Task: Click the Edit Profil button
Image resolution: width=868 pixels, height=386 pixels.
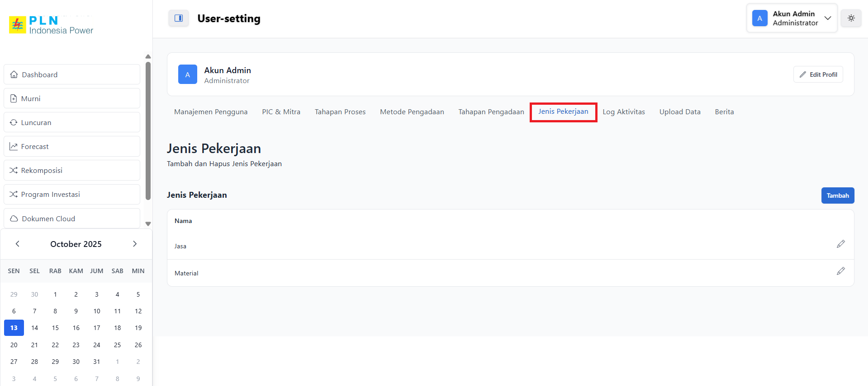Action: [818, 74]
